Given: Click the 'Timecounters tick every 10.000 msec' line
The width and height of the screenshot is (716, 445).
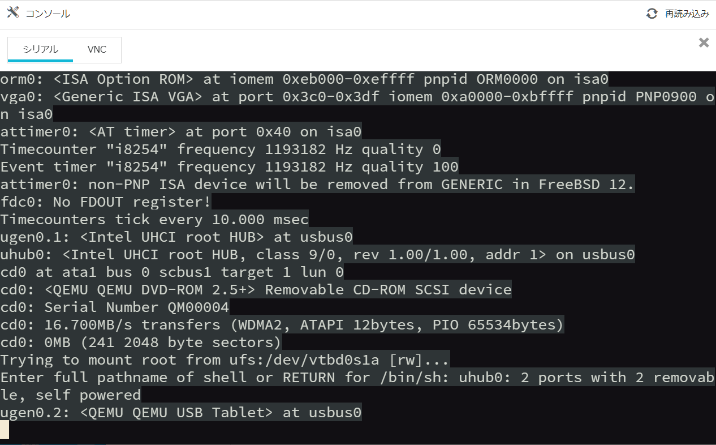Looking at the screenshot, I should point(154,219).
